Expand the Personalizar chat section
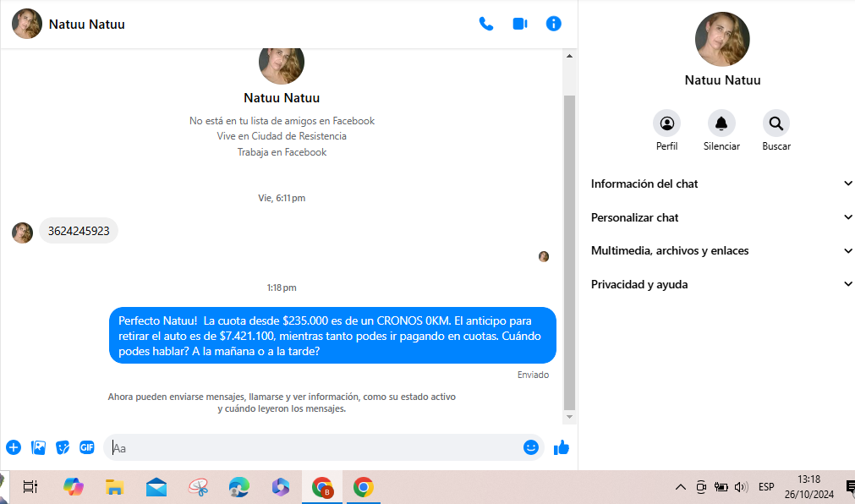This screenshot has width=855, height=504. [x=721, y=217]
